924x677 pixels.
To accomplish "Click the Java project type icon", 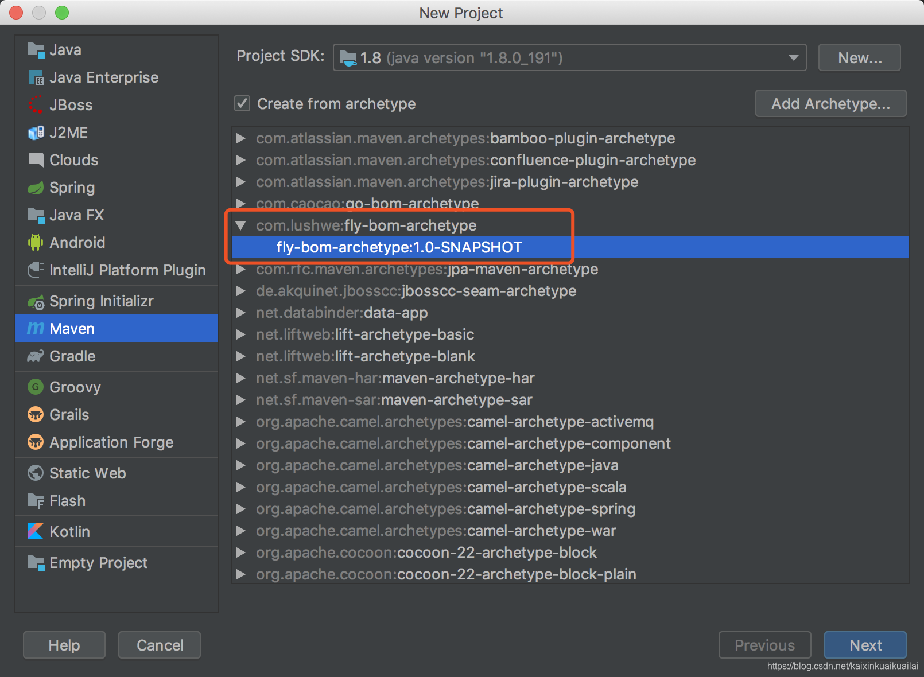I will tap(36, 50).
